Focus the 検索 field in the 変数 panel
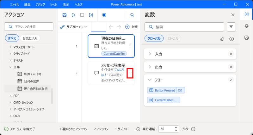 click(184, 27)
